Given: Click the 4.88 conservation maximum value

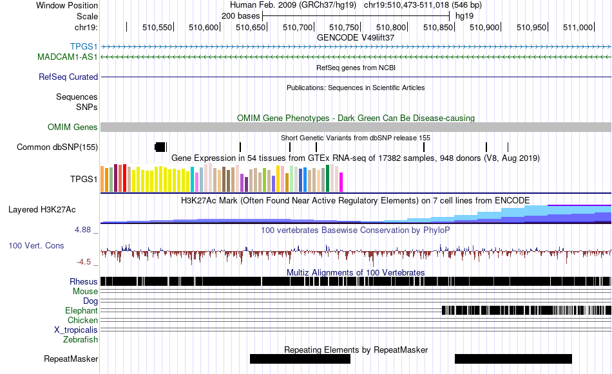Looking at the screenshot, I should [x=82, y=230].
